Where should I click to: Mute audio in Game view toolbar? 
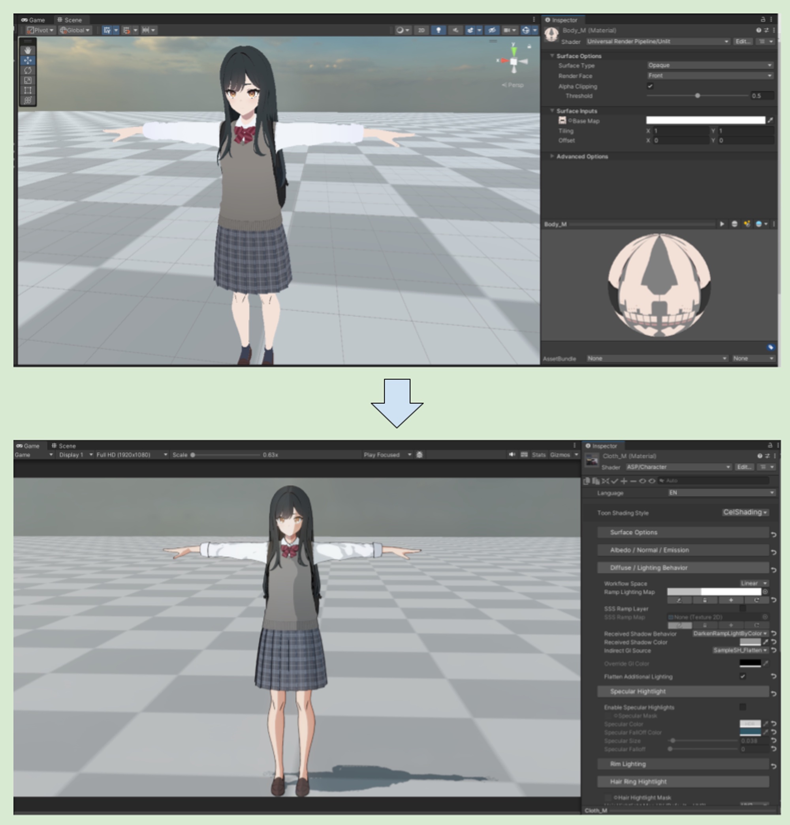click(x=512, y=455)
